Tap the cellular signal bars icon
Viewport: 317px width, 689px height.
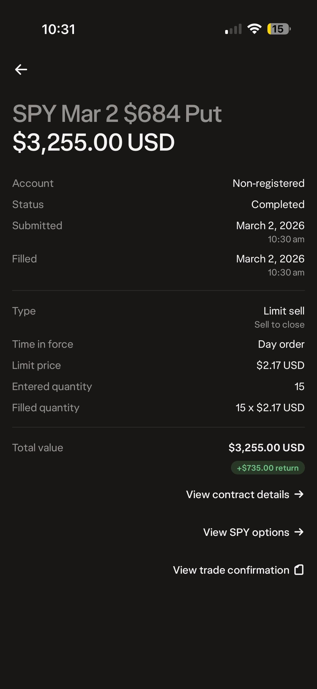point(233,29)
